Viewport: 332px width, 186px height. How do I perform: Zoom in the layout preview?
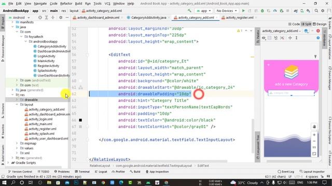click(314, 135)
